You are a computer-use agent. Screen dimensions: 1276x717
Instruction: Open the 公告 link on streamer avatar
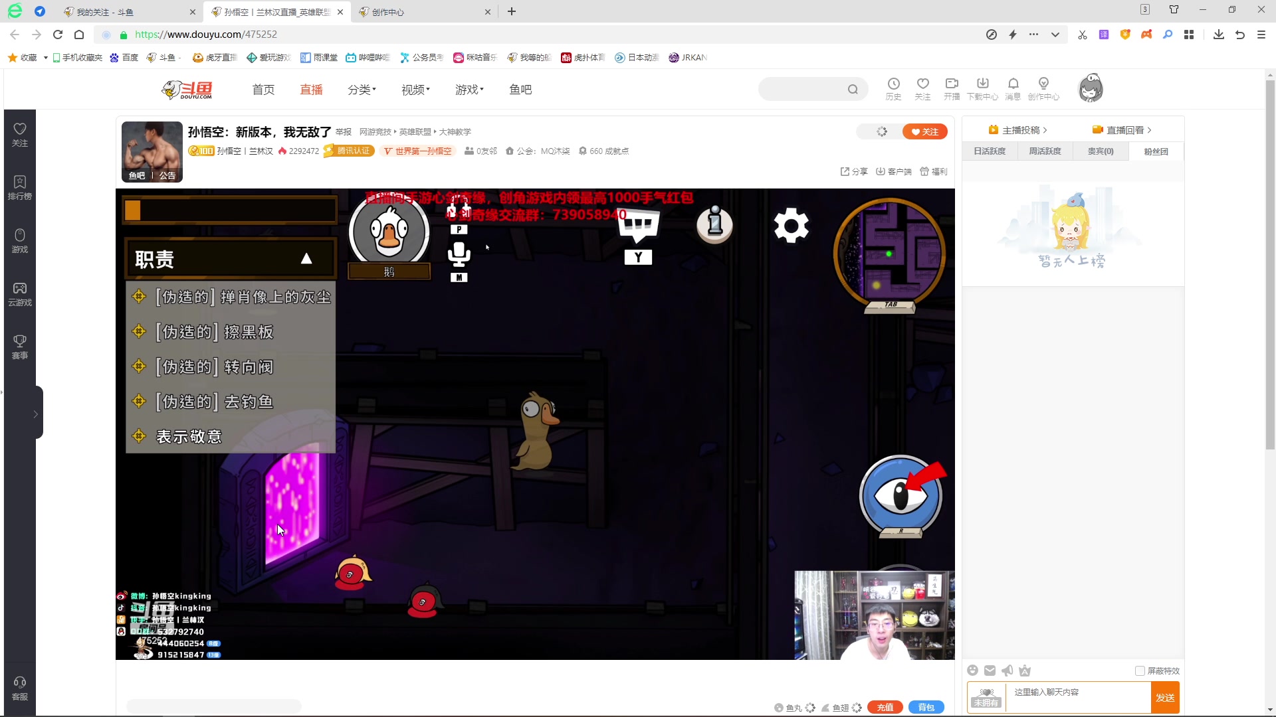[167, 176]
